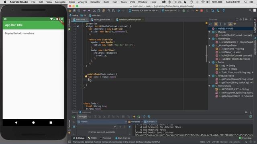Click the Flutter icon in debug toolbar
Viewport: 257px width, 144px height.
pos(149,116)
